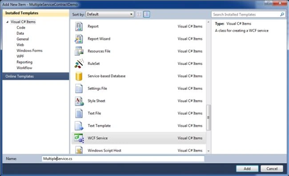Select the Text Template name

tap(99, 126)
